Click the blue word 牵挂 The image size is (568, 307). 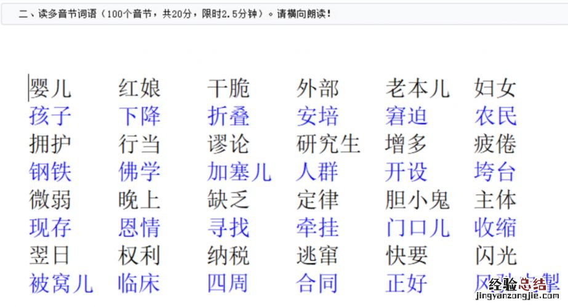click(318, 228)
